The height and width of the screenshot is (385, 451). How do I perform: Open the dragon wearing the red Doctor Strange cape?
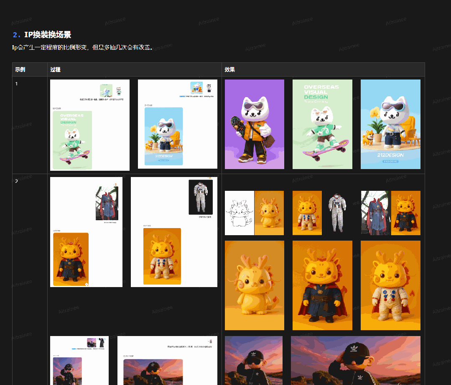322,285
